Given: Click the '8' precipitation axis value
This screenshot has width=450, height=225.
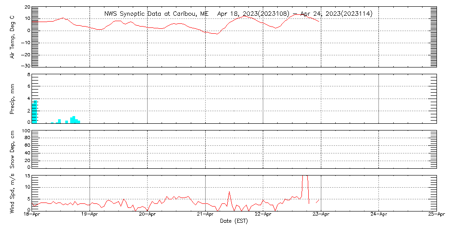Looking at the screenshot, I should click(29, 75).
